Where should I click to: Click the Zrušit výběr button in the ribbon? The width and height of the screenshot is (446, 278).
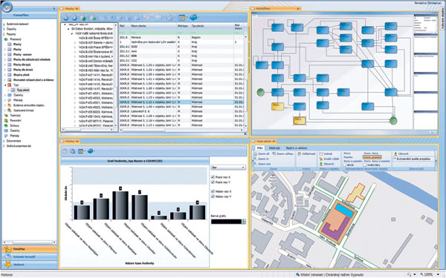pyautogui.click(x=329, y=159)
